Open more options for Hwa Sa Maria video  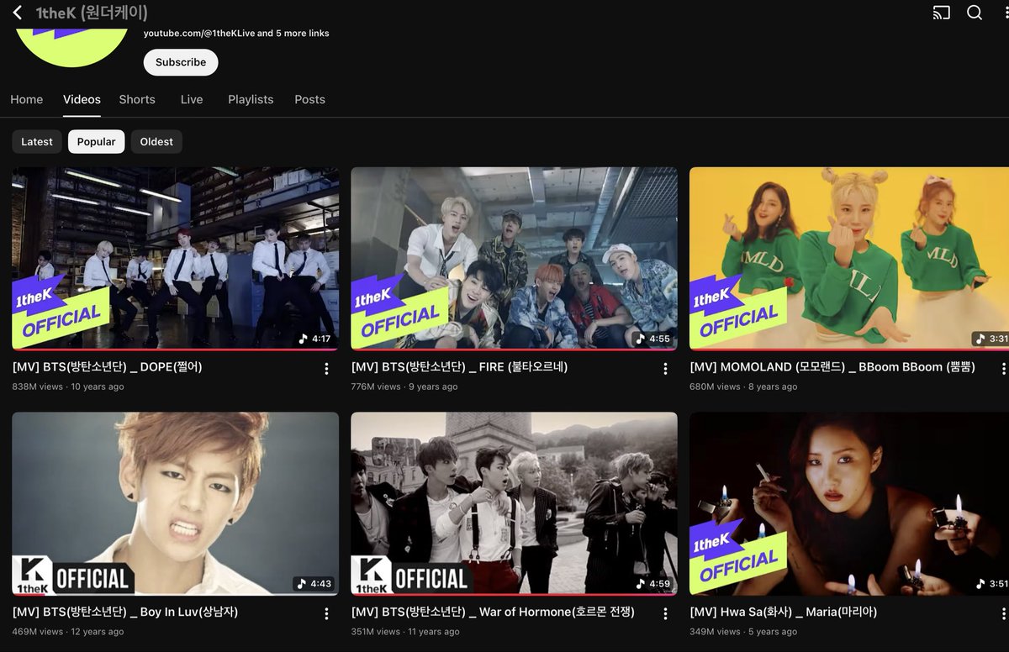click(x=1003, y=614)
